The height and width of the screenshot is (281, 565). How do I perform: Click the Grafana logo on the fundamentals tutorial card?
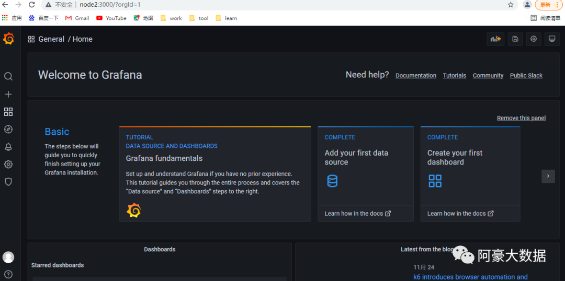coord(134,210)
